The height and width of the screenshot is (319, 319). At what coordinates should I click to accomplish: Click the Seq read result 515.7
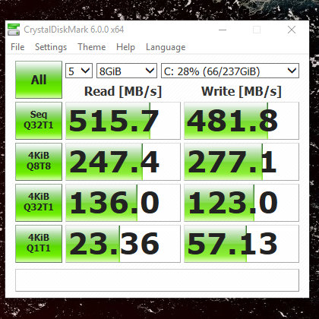point(123,121)
